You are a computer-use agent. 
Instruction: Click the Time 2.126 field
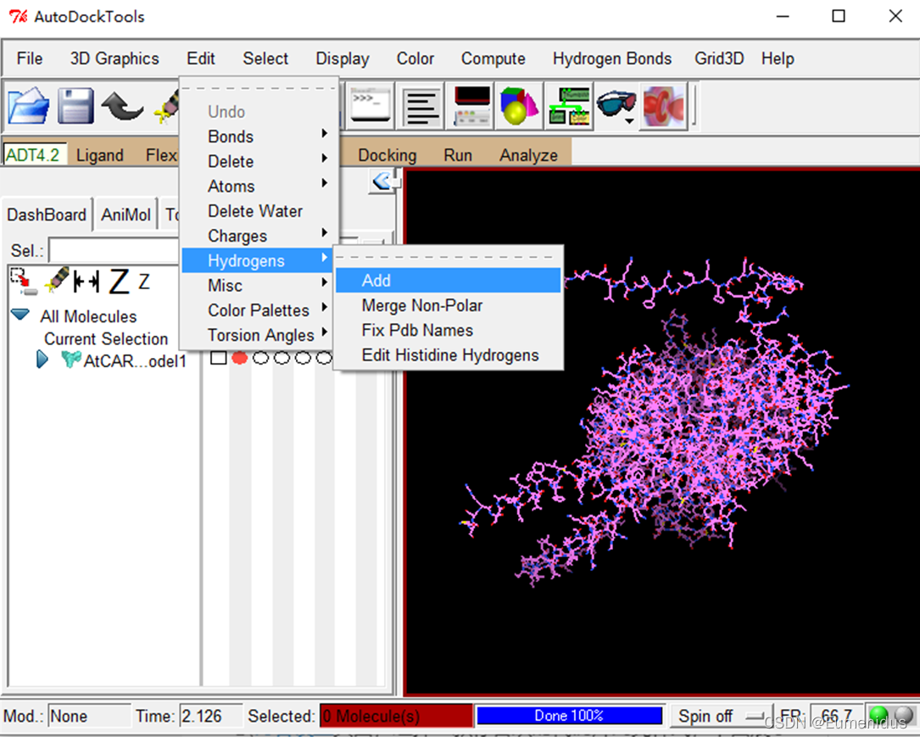pos(211,716)
